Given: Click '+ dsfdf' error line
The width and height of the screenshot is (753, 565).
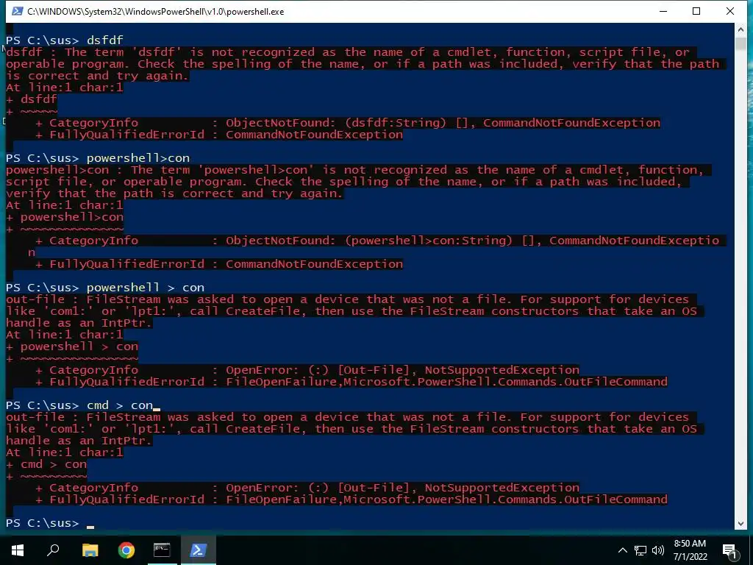Looking at the screenshot, I should pyautogui.click(x=31, y=99).
